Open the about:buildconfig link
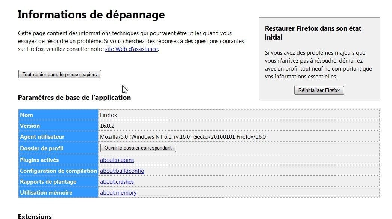The image size is (392, 219). 122,171
